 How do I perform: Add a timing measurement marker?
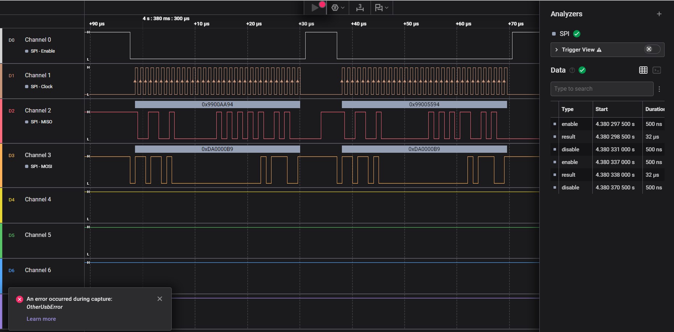tap(360, 8)
